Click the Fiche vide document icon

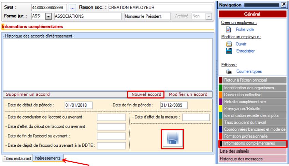[x=228, y=29]
